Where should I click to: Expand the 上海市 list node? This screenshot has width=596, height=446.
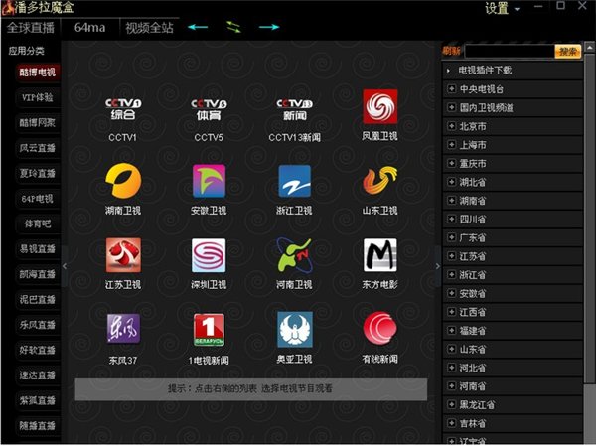click(451, 144)
